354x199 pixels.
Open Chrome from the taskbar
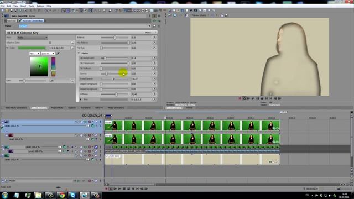[61, 195]
